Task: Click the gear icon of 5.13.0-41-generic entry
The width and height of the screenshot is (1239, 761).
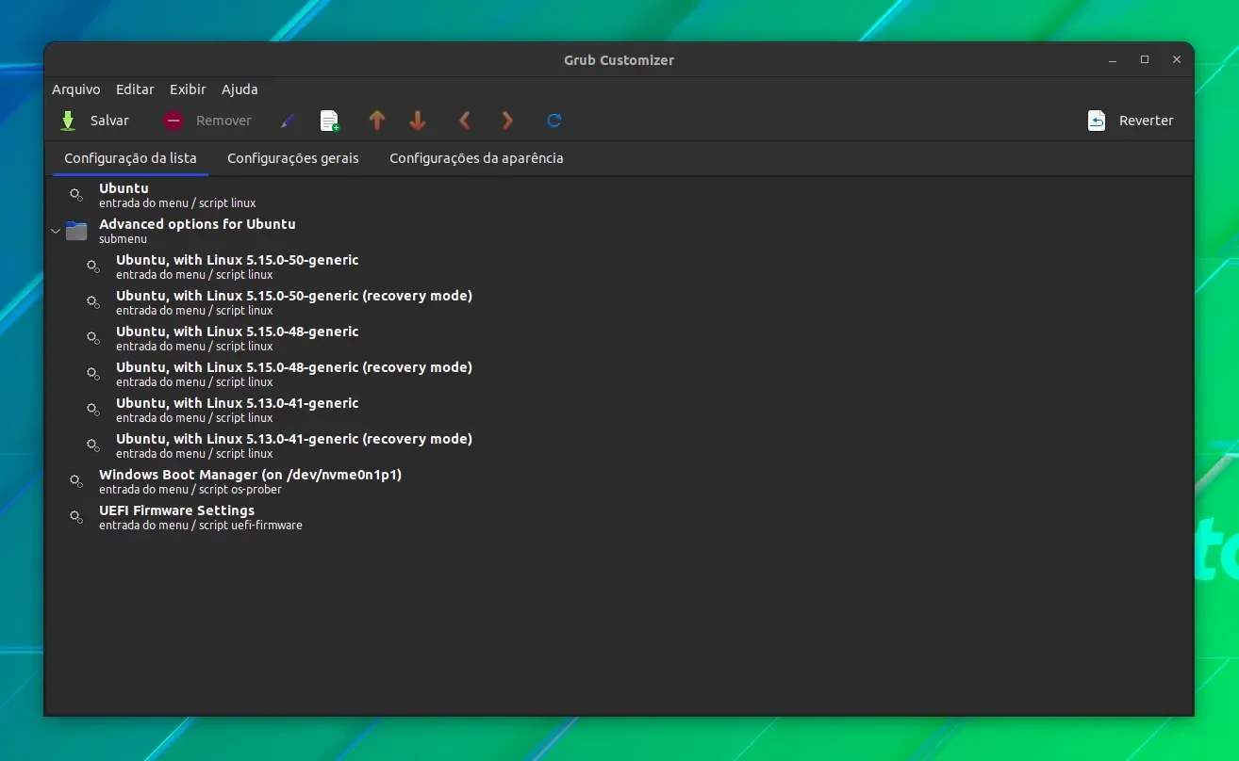Action: click(93, 410)
